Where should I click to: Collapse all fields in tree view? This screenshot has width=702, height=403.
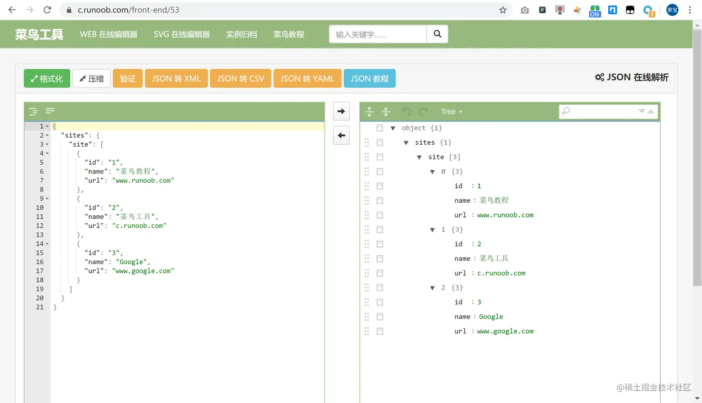(386, 111)
